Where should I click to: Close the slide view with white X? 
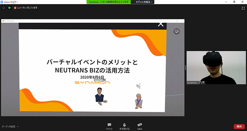point(161,24)
